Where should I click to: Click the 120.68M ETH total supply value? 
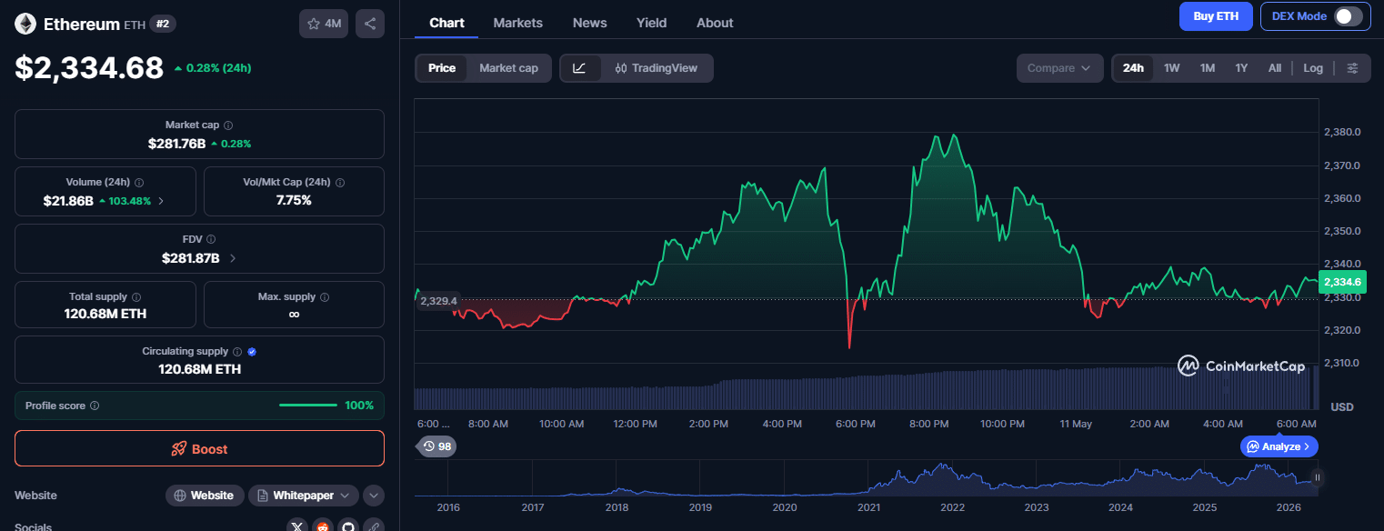click(x=105, y=315)
